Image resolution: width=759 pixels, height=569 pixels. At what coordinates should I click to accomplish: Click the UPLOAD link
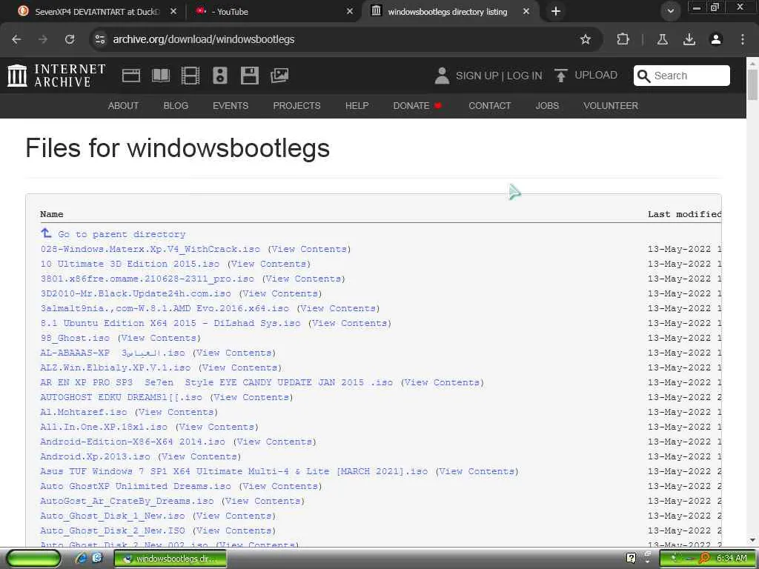point(596,75)
